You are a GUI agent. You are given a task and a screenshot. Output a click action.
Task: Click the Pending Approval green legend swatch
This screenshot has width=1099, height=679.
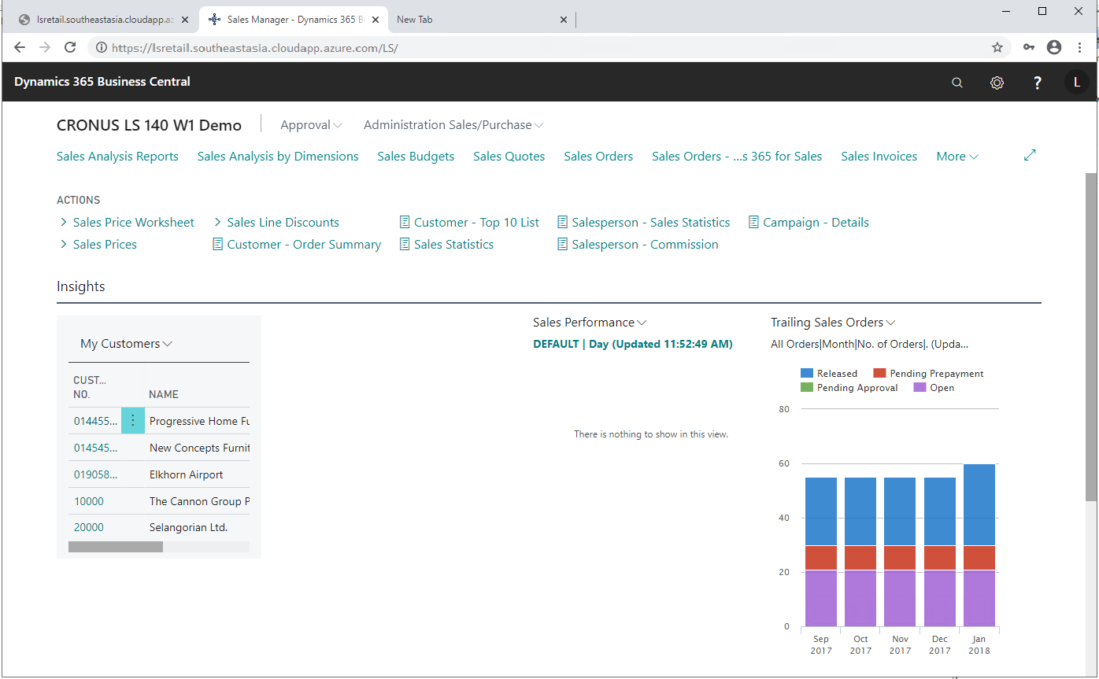pos(807,387)
